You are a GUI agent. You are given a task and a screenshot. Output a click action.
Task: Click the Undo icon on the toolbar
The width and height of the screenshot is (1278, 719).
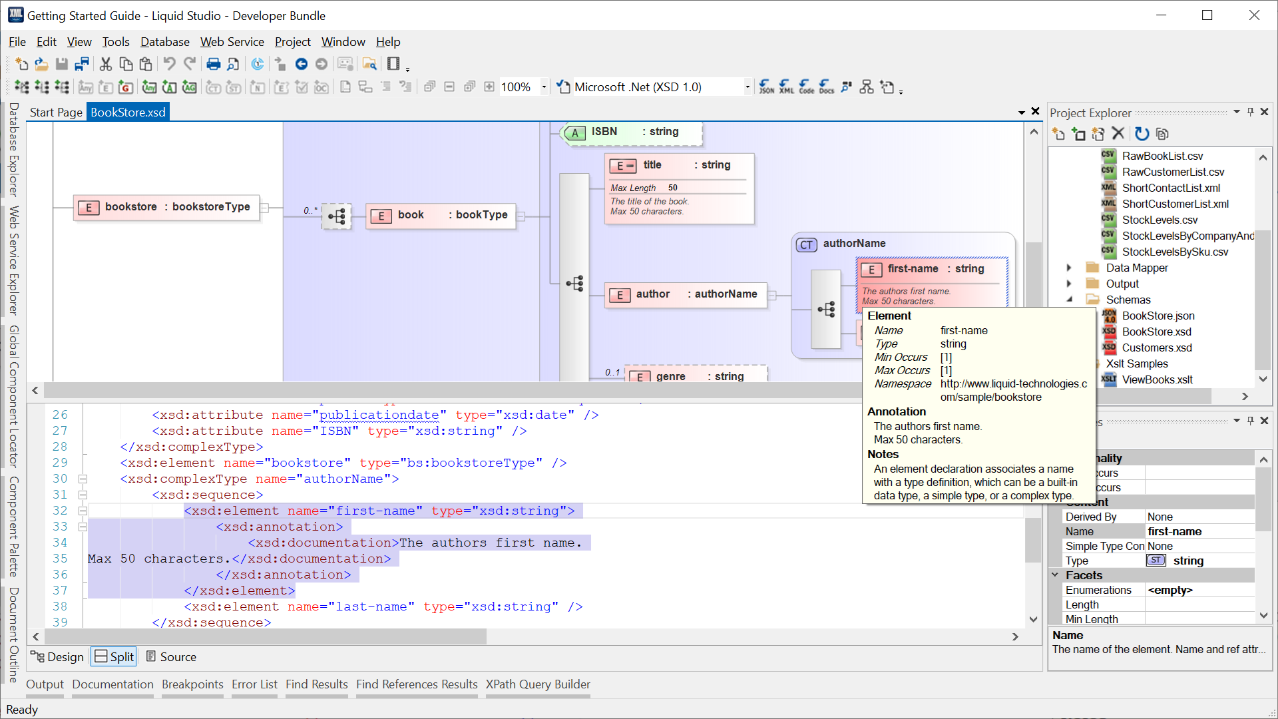click(x=170, y=64)
